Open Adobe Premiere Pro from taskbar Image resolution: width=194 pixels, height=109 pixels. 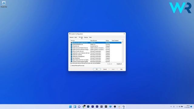92,107
